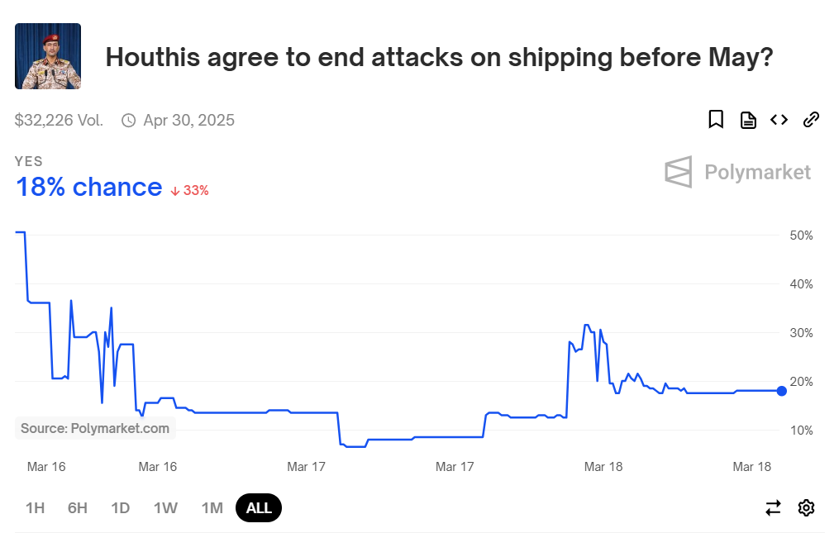839x533 pixels.
Task: Click the swap arrows icon
Action: 773,507
